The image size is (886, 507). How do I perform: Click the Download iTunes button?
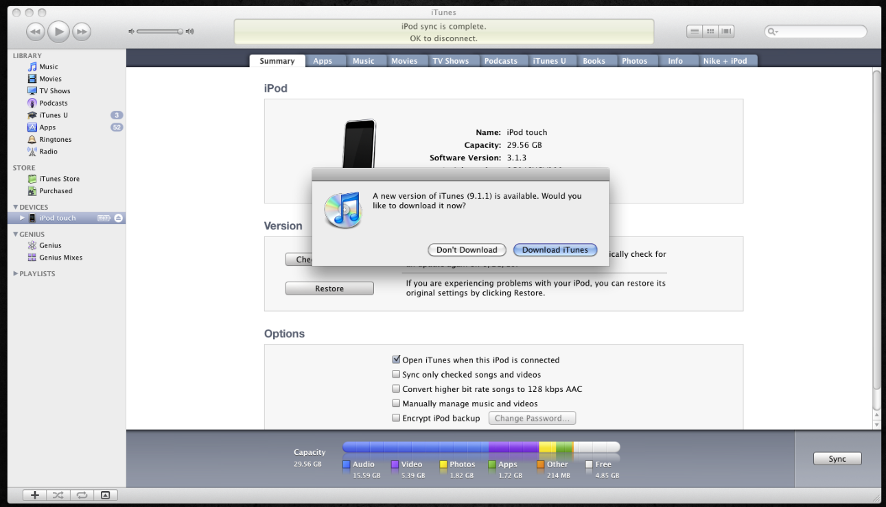(x=555, y=250)
